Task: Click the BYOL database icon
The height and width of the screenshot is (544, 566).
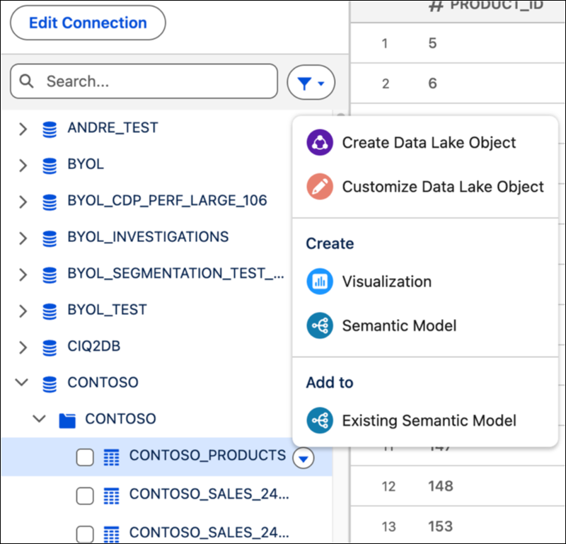Action: click(x=50, y=166)
